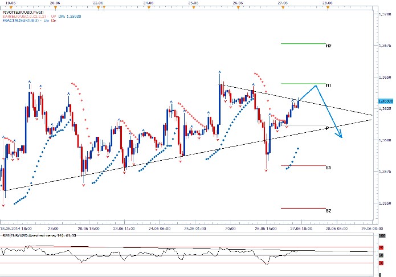Select the R1 pivot resistance label

(x=328, y=85)
